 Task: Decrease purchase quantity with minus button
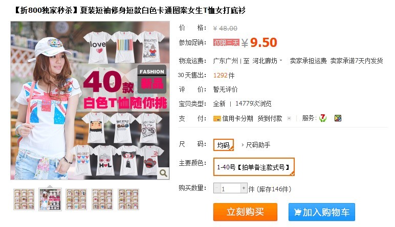217,188
